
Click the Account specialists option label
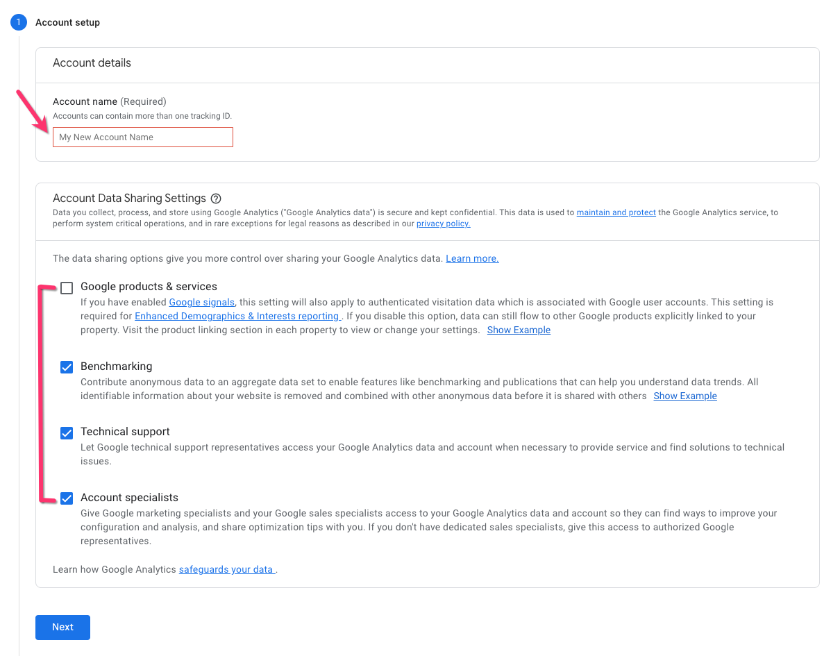coord(129,497)
